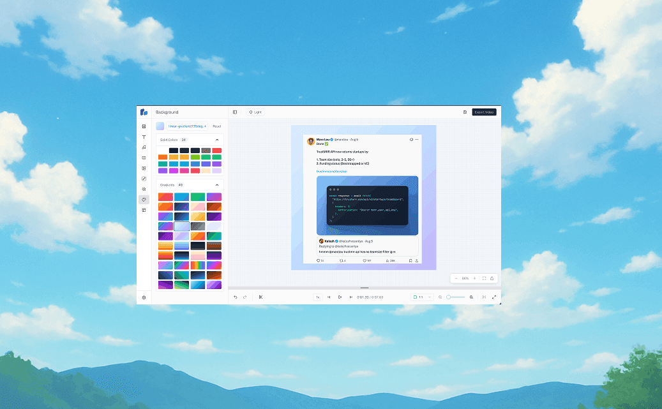Undo the last action
Viewport: 662px width, 409px height.
click(236, 297)
